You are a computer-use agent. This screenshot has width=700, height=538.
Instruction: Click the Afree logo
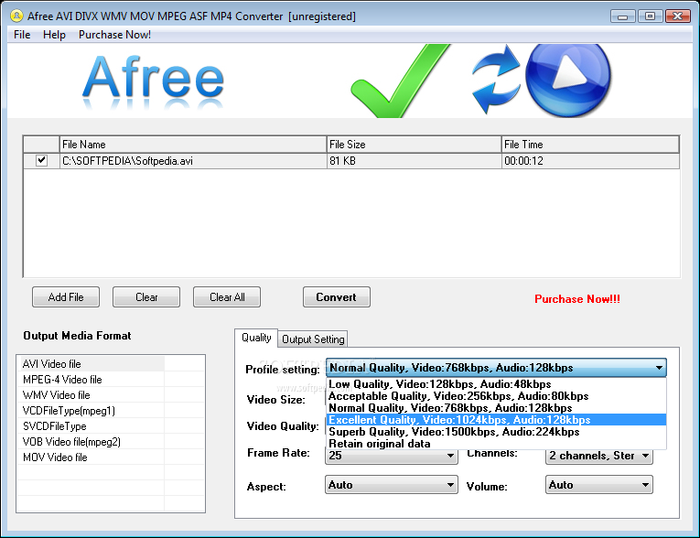[x=153, y=81]
